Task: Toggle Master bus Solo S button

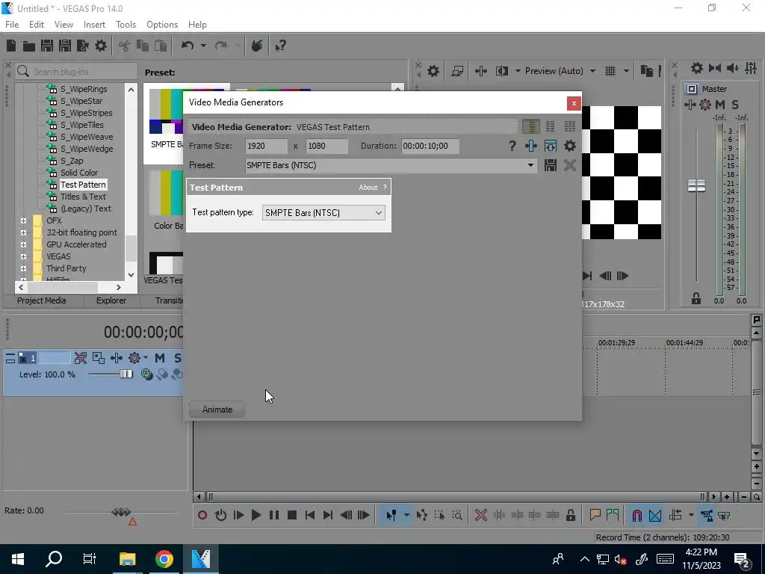Action: pos(735,105)
